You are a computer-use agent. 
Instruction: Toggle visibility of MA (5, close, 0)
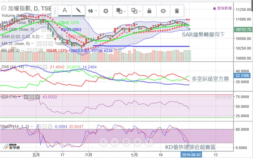point(39,43)
